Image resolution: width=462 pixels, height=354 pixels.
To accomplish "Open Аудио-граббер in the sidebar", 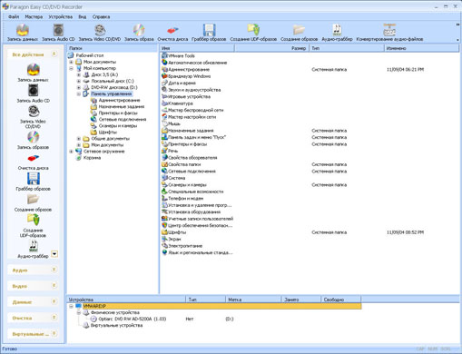I will coord(33,250).
